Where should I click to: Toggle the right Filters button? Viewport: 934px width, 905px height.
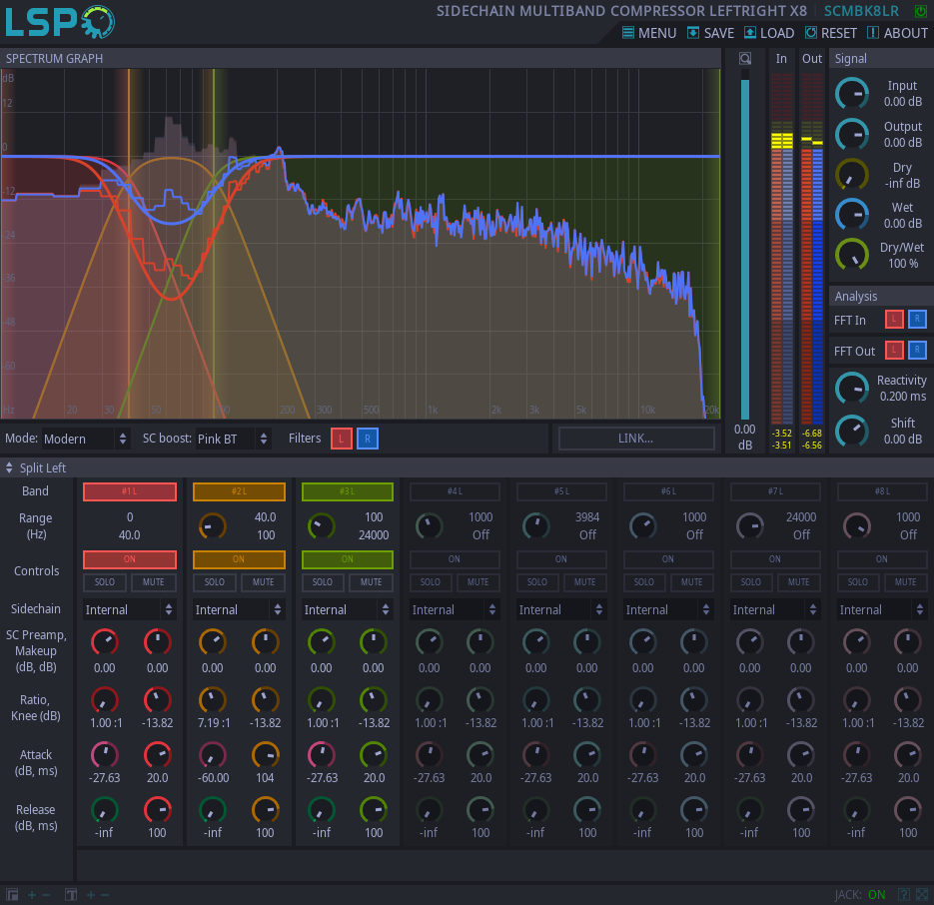(x=368, y=440)
